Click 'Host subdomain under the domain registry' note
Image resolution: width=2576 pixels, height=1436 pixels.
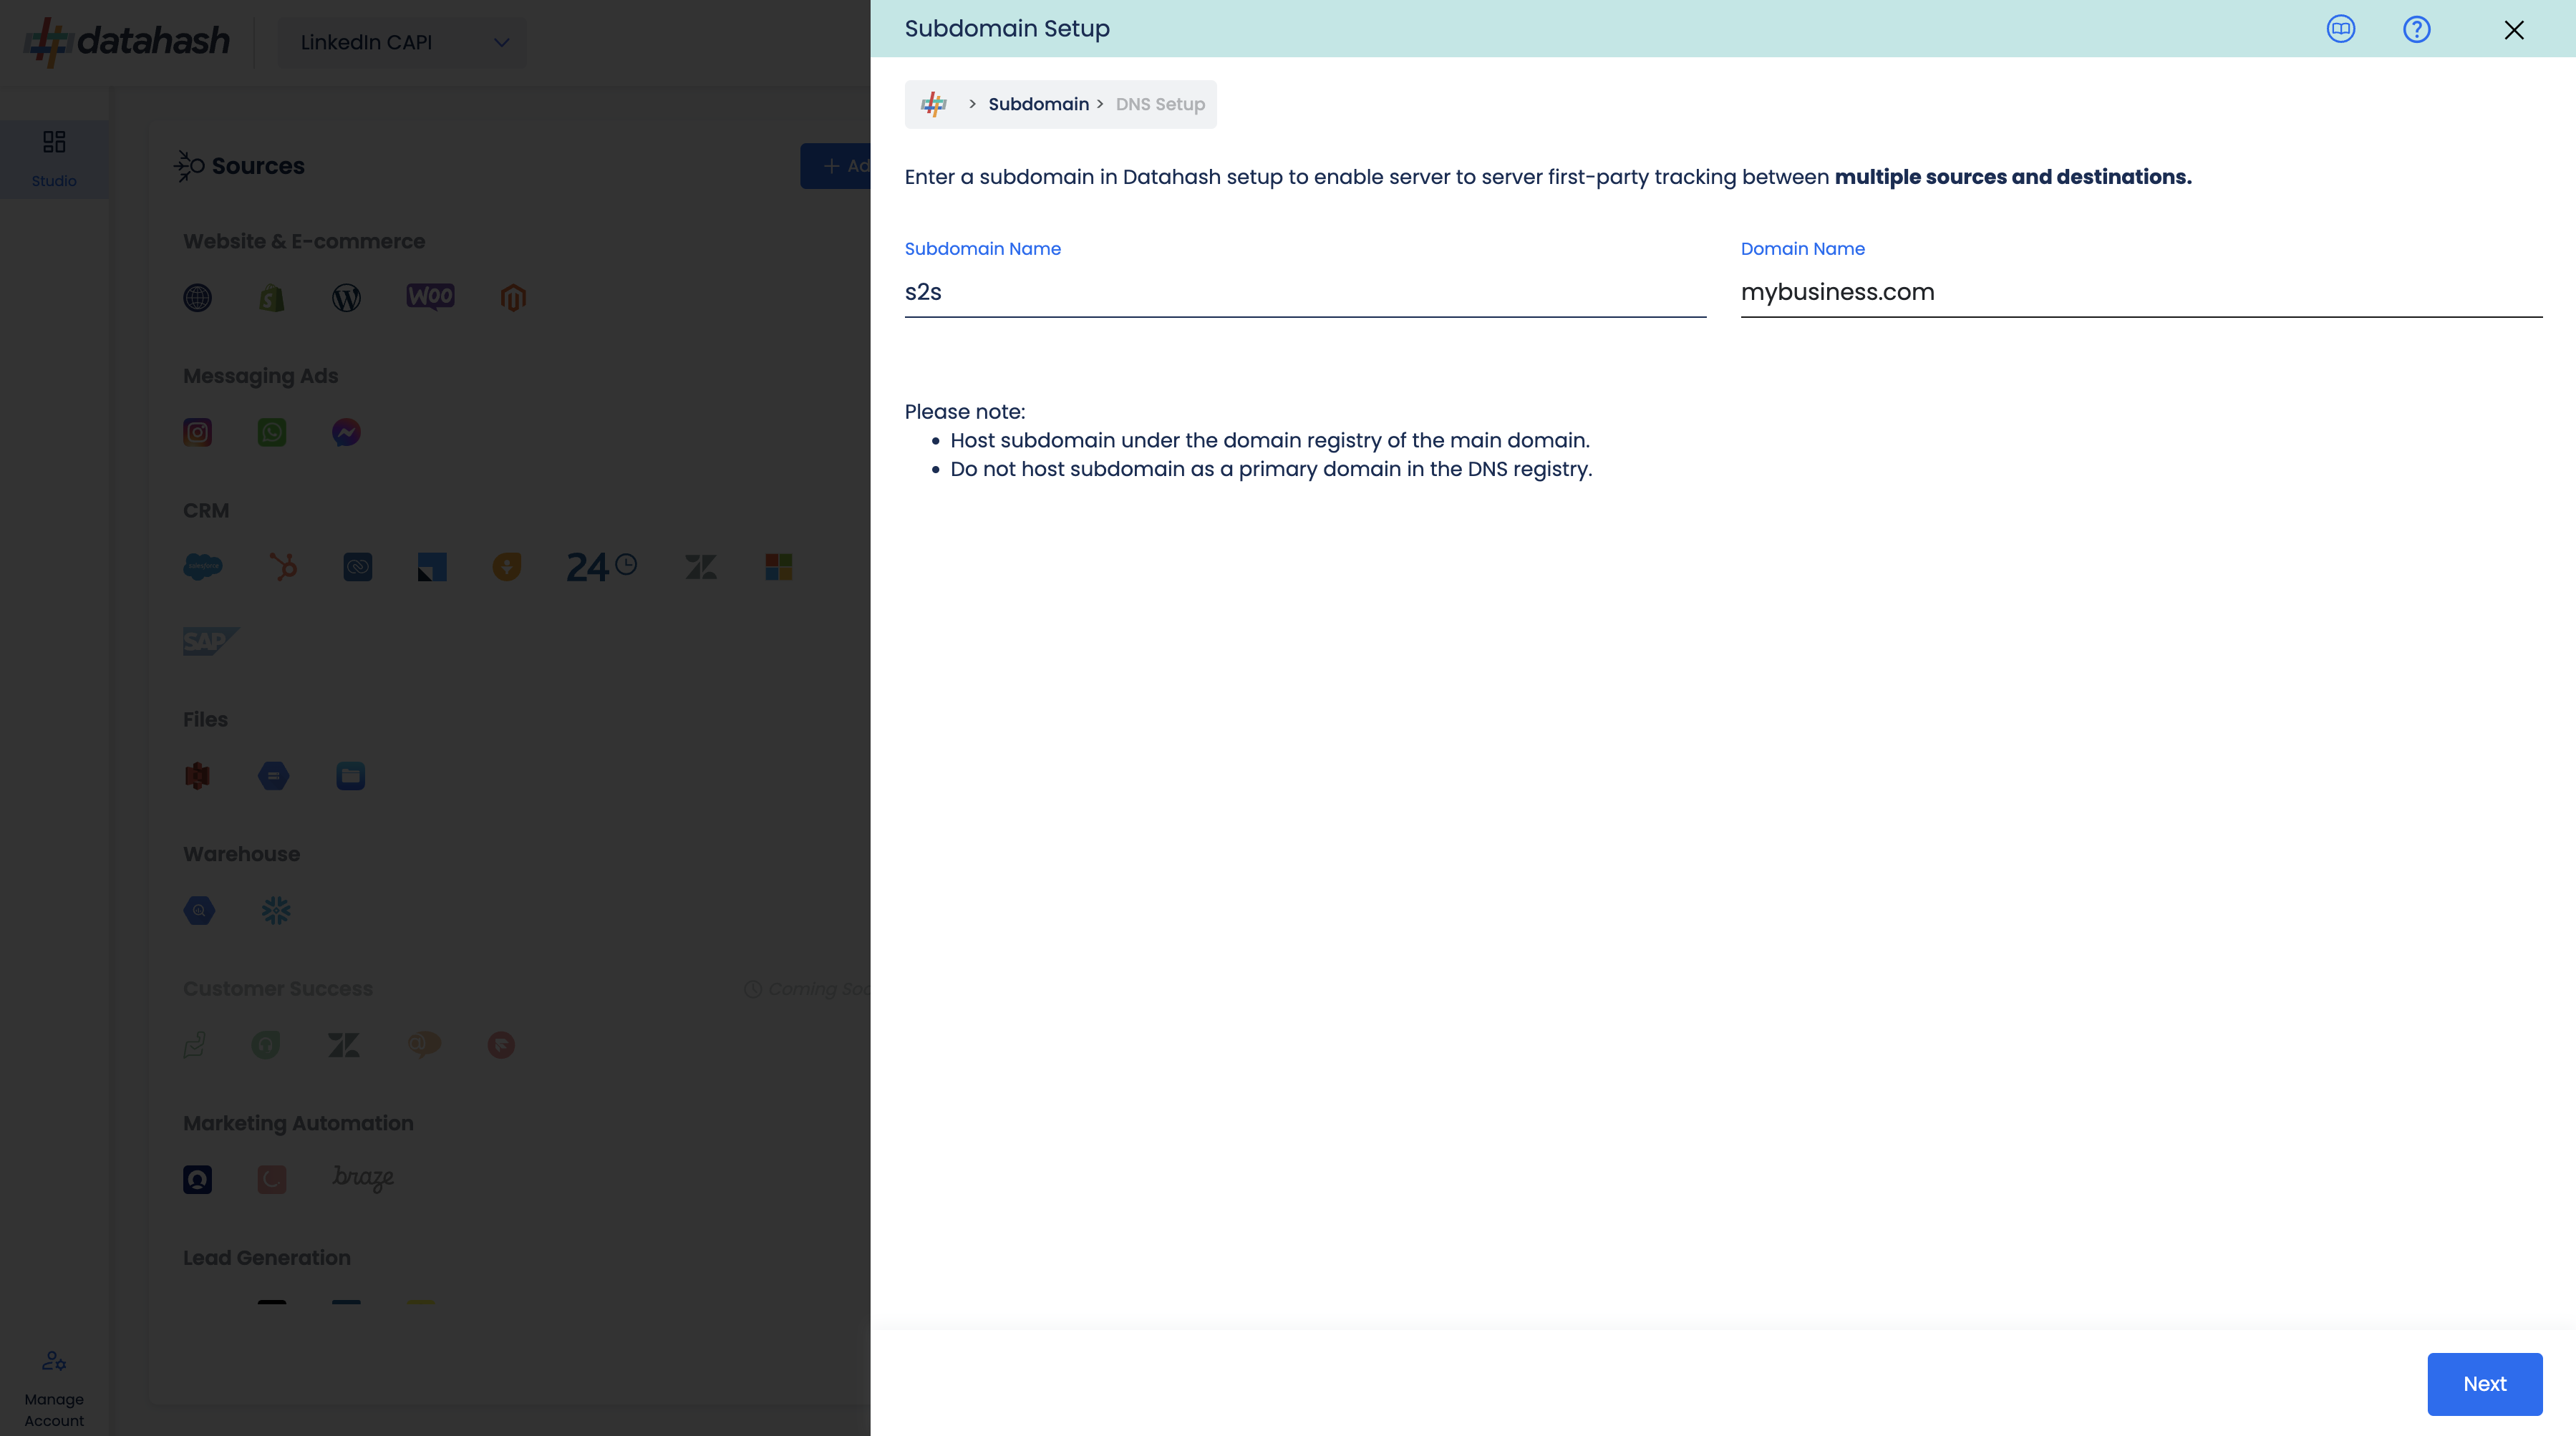click(x=1270, y=440)
